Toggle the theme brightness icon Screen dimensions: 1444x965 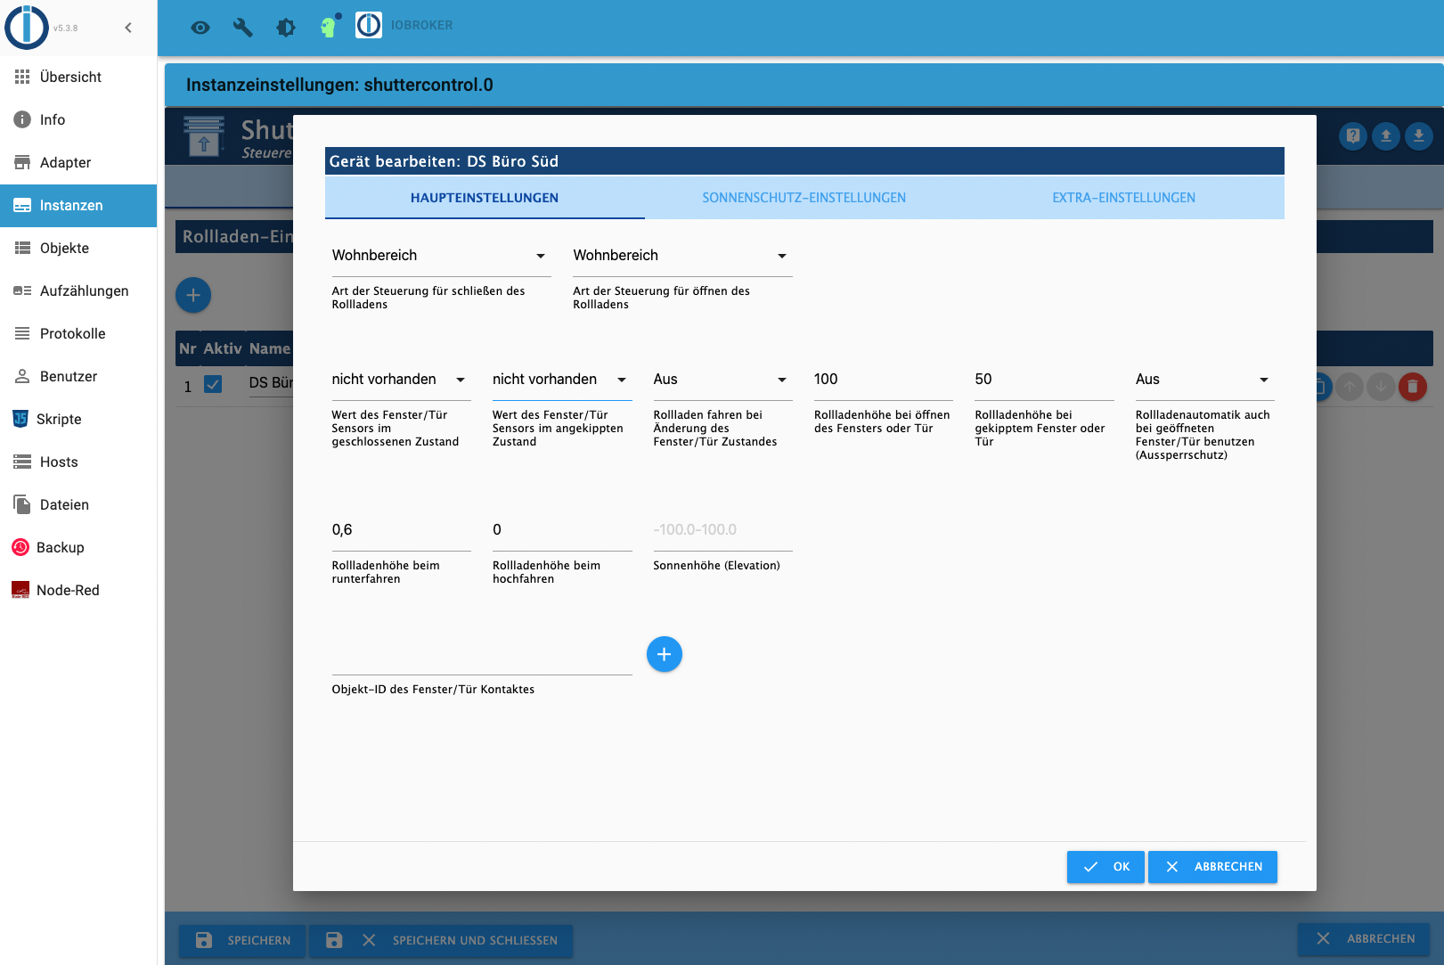click(x=286, y=28)
